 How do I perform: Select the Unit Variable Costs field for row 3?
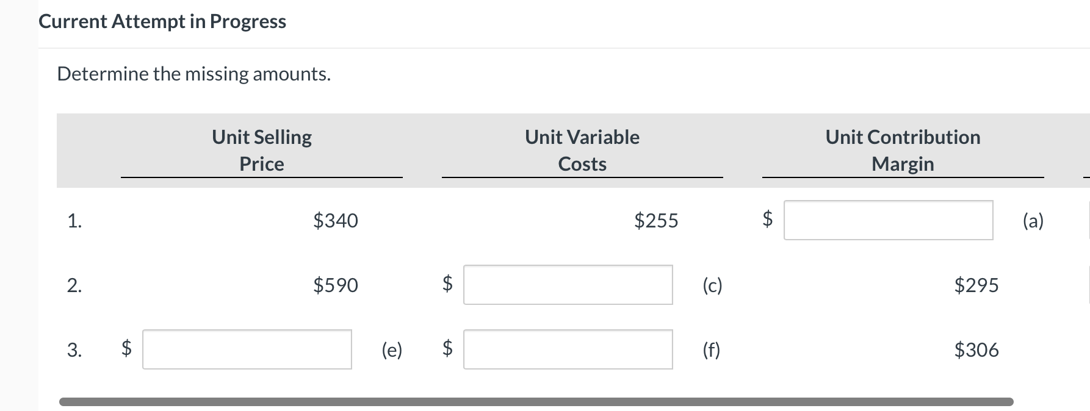coord(567,349)
